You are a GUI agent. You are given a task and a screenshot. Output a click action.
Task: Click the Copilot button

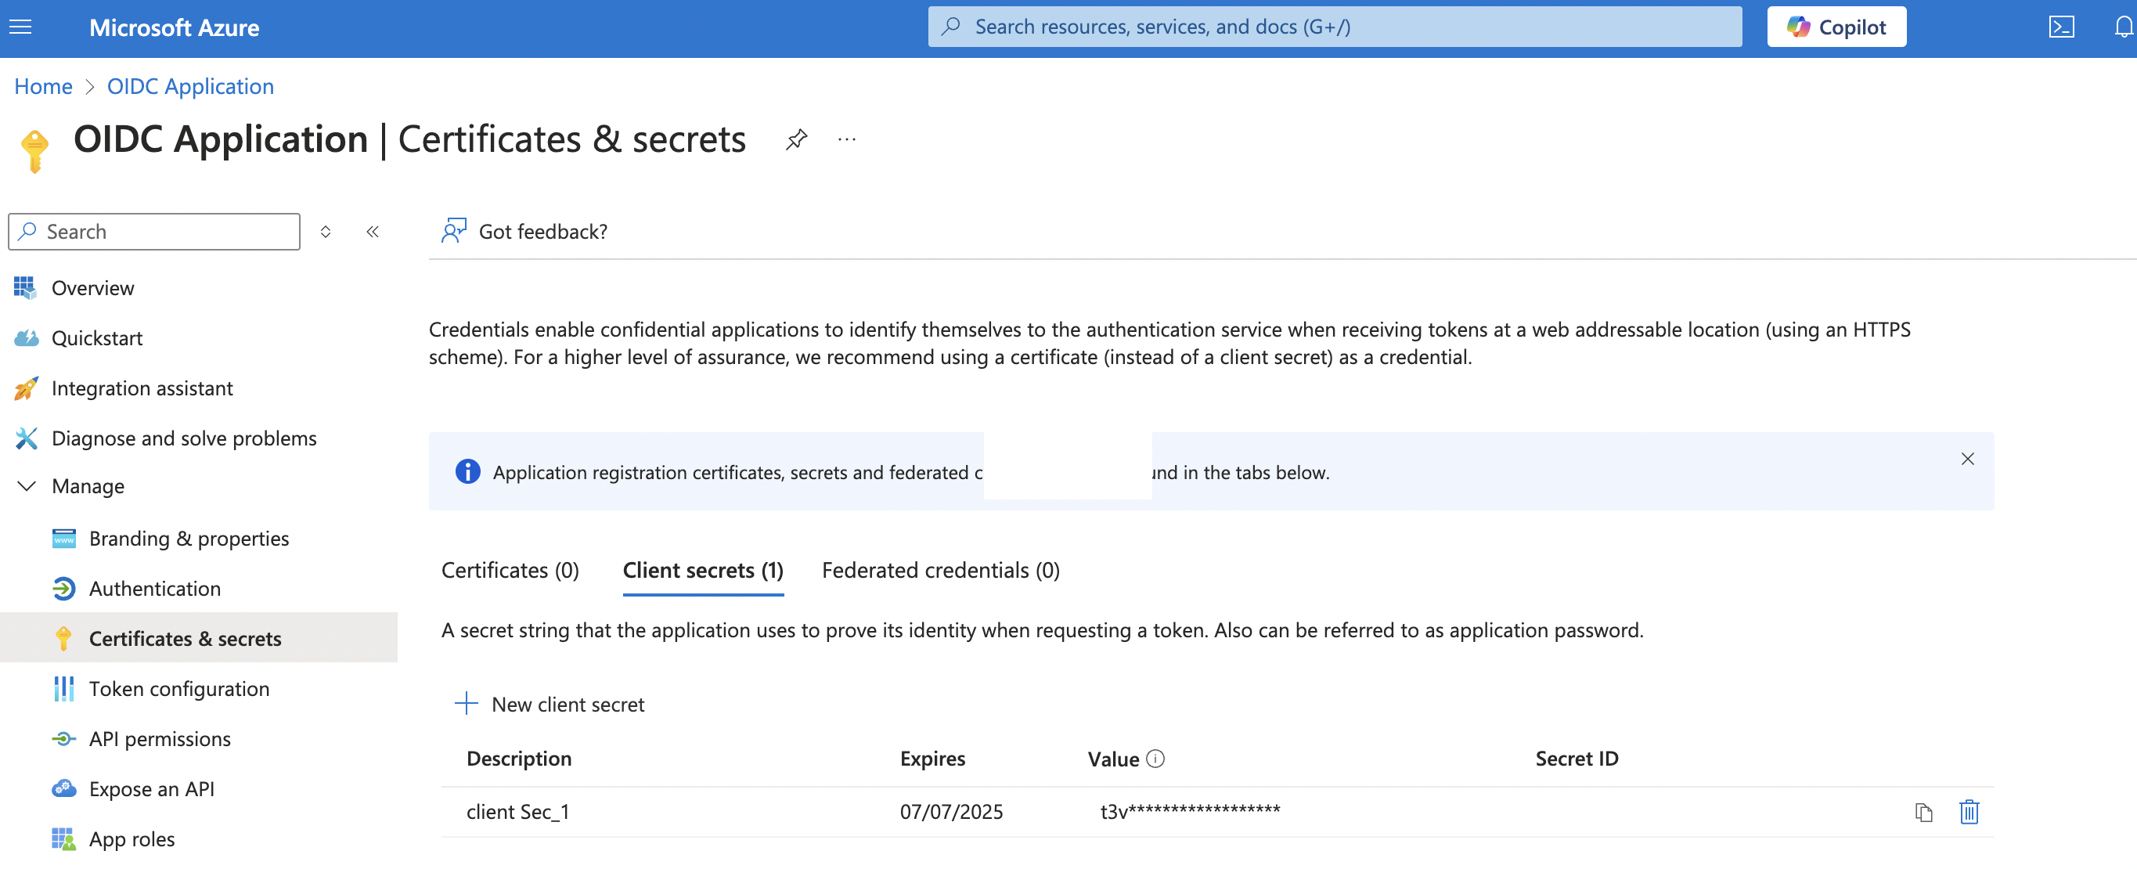pyautogui.click(x=1836, y=27)
